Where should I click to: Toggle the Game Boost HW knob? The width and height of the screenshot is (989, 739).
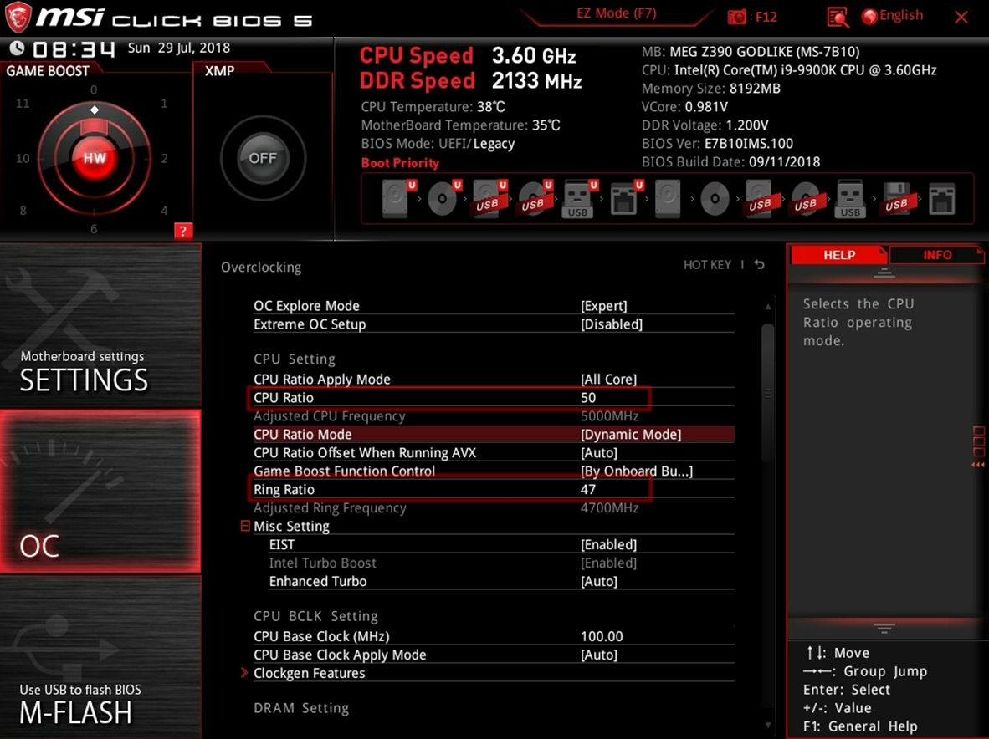pos(94,157)
